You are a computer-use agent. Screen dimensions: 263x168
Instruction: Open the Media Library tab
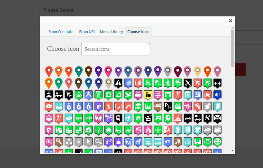click(x=112, y=32)
